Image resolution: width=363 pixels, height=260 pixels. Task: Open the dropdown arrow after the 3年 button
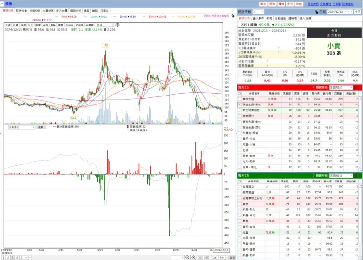pos(227,257)
